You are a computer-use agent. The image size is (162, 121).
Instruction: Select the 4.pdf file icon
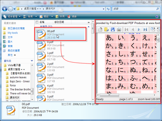tap(41, 89)
